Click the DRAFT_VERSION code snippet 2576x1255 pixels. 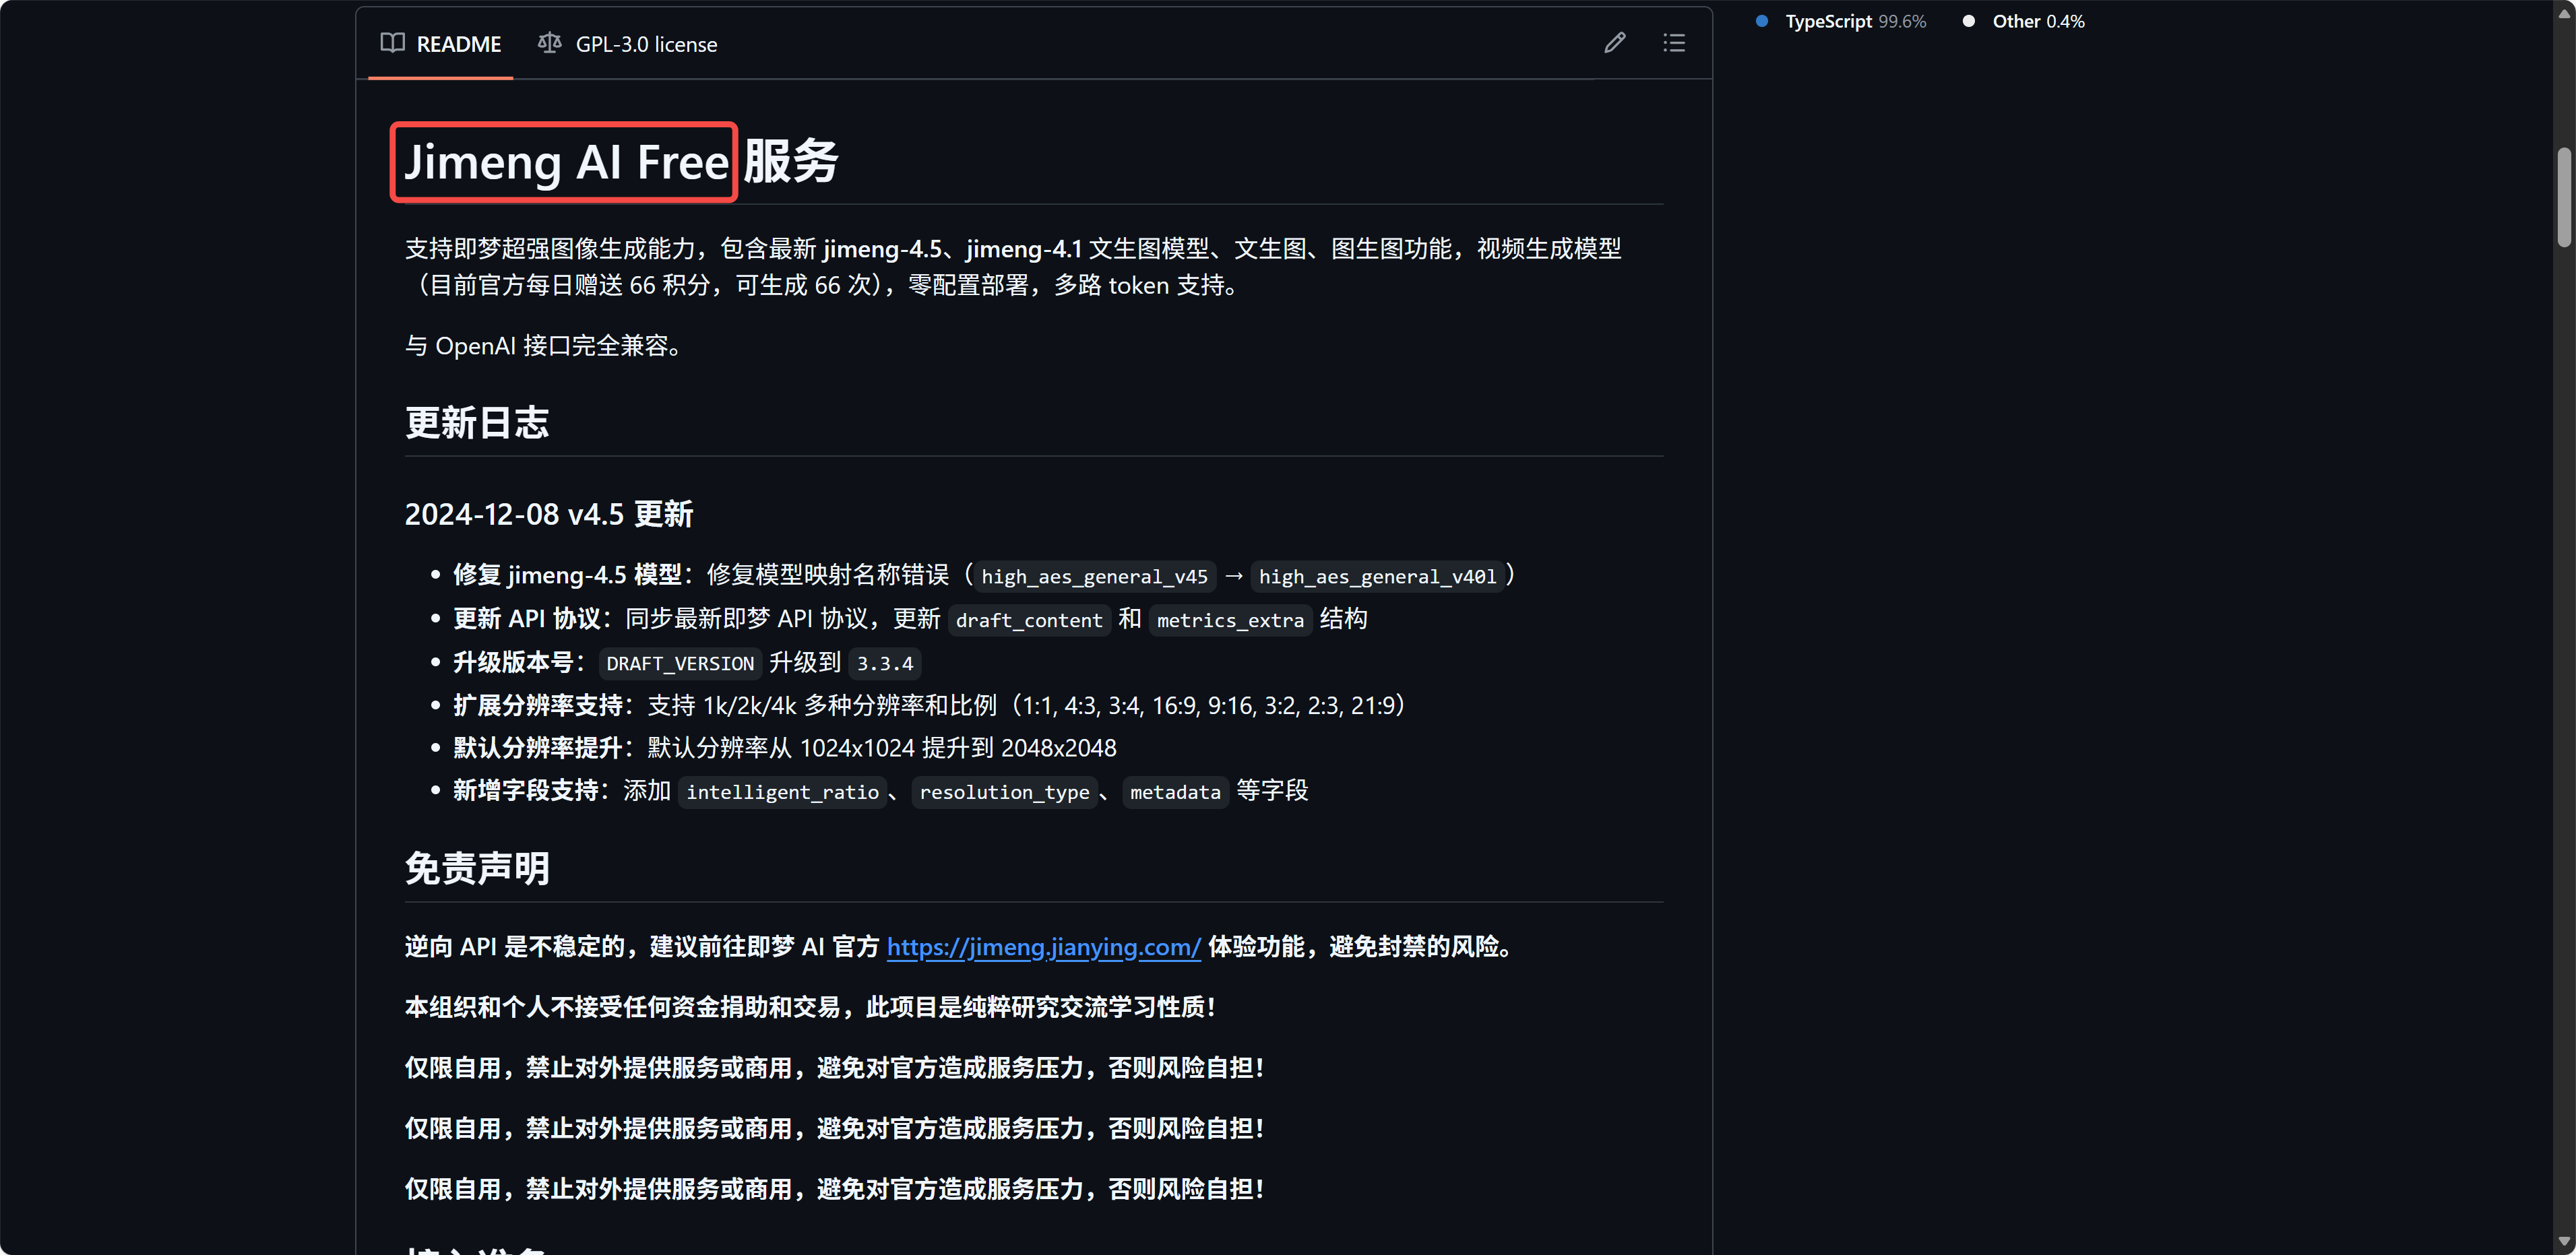click(x=680, y=663)
